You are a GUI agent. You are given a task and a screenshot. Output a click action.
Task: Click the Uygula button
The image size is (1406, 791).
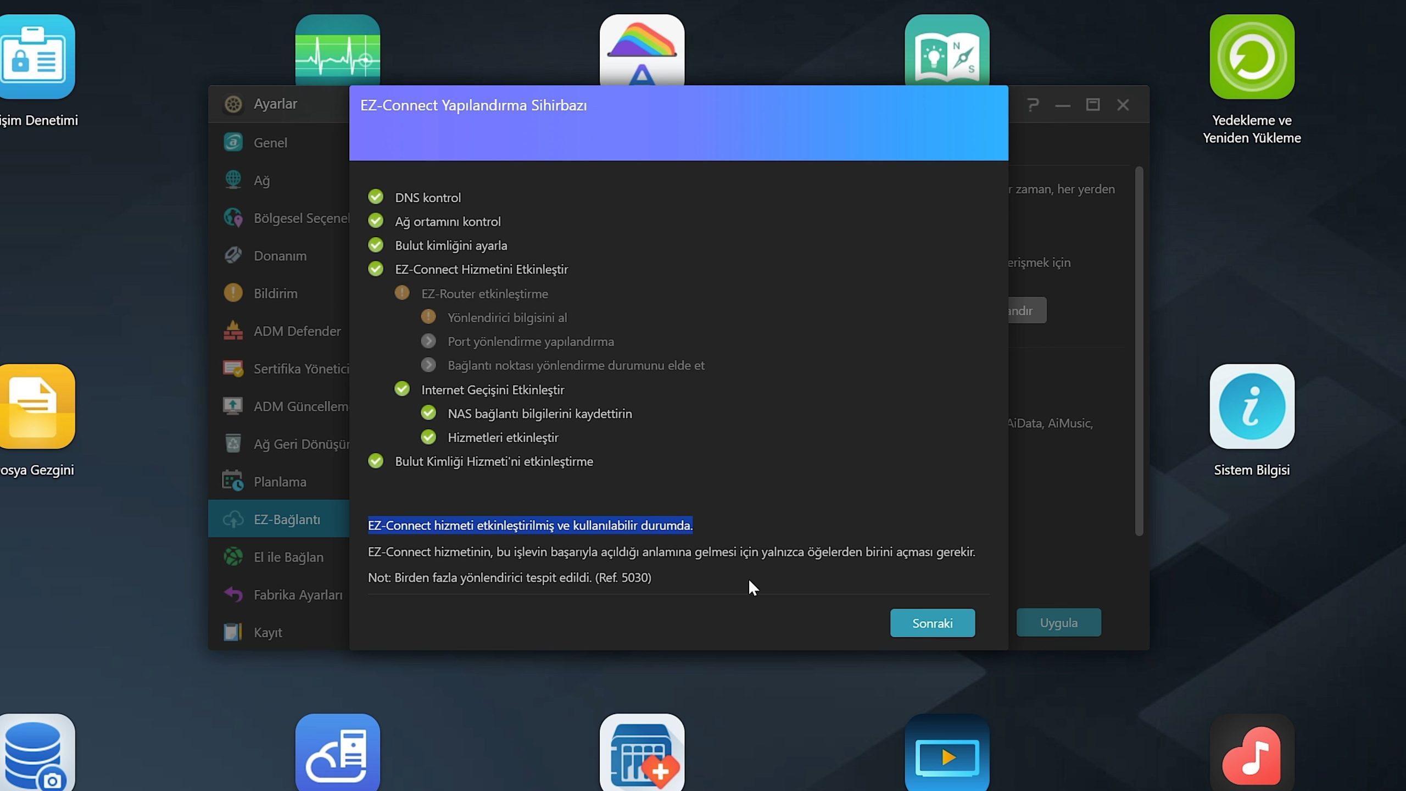pos(1058,623)
